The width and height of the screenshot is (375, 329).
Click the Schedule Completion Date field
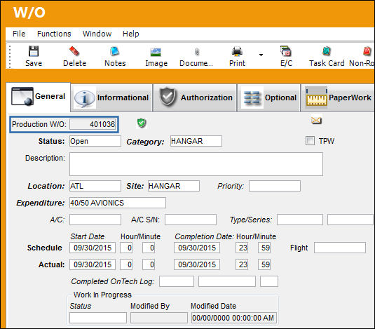197,248
